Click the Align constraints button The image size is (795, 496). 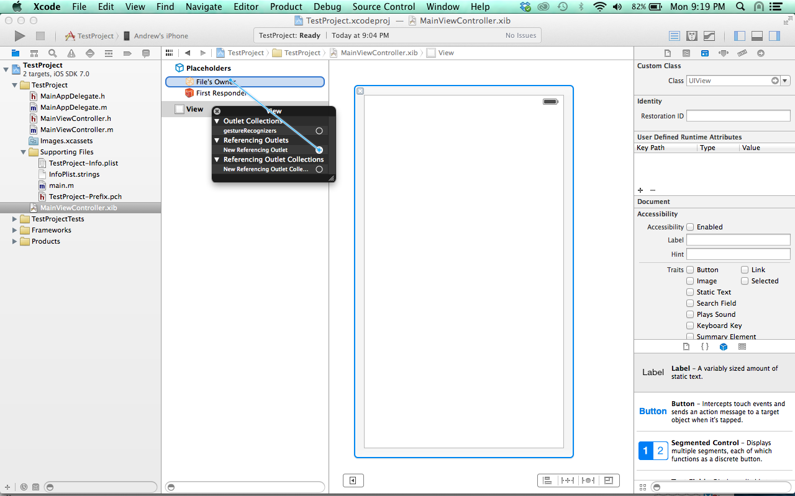(547, 480)
